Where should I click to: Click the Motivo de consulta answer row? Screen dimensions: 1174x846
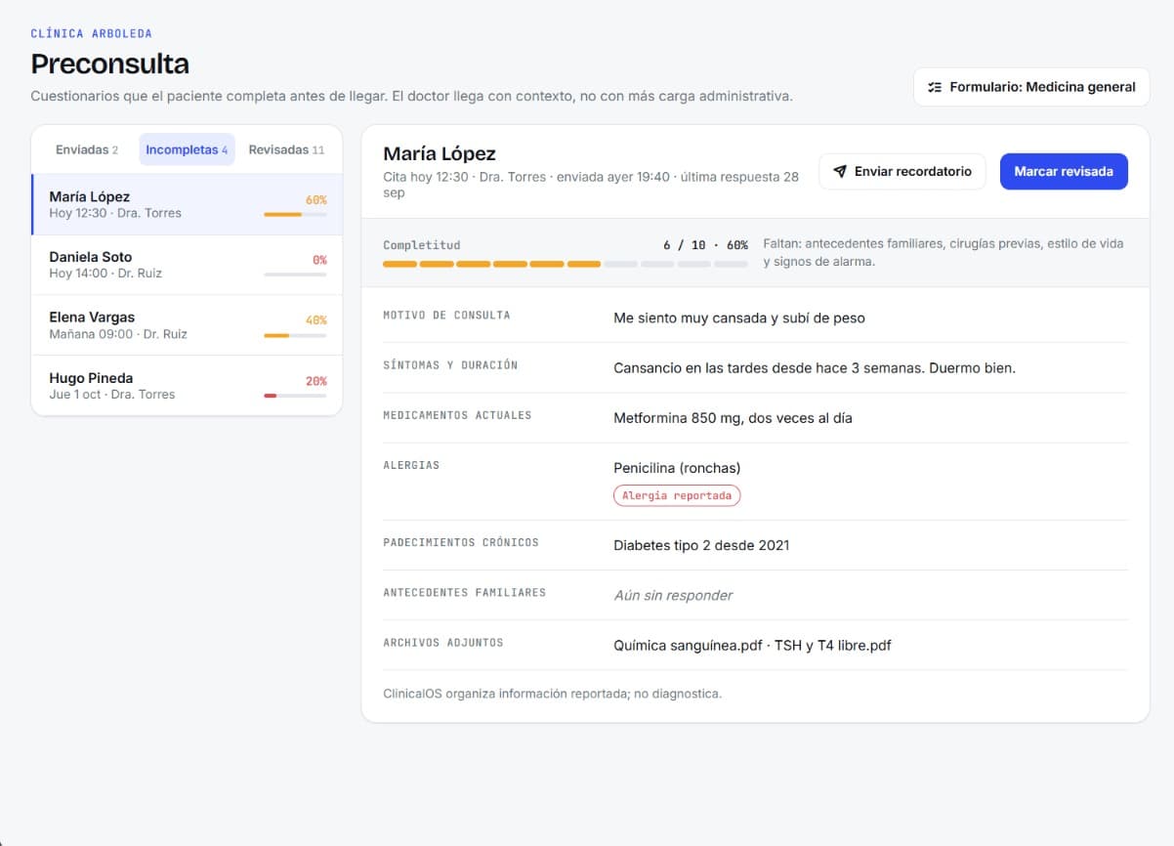755,317
